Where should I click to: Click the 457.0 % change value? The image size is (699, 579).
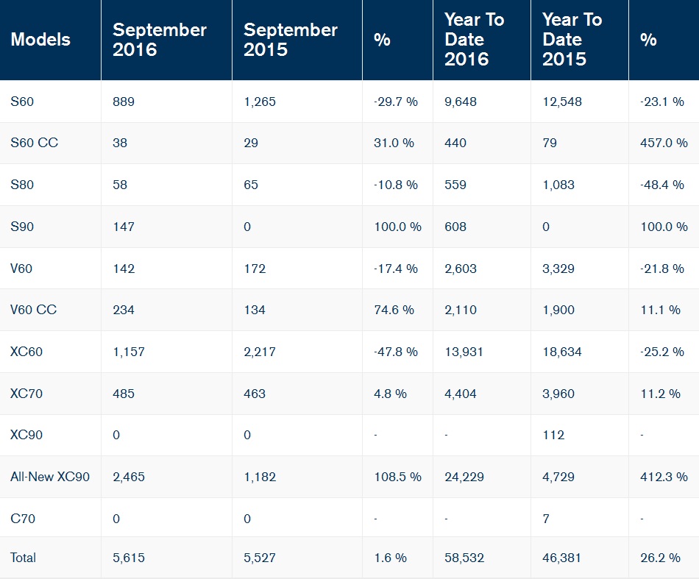pos(664,143)
